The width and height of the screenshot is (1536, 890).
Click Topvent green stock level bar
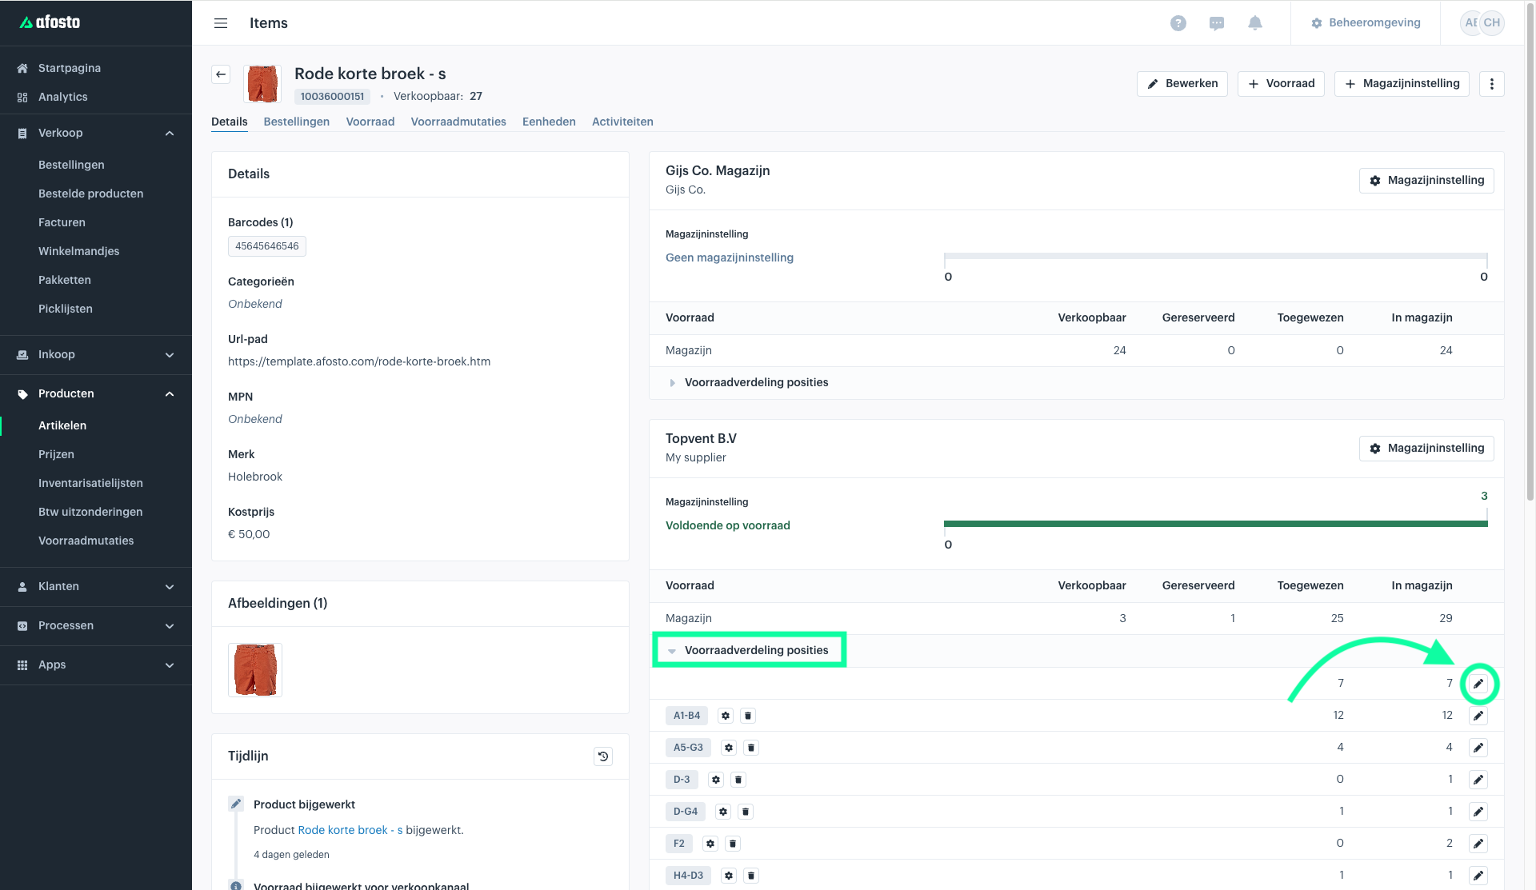point(1215,524)
